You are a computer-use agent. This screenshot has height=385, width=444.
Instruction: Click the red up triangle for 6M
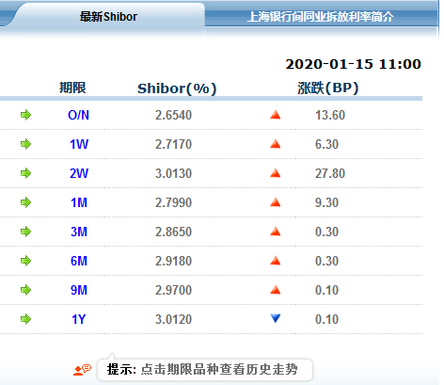(276, 261)
